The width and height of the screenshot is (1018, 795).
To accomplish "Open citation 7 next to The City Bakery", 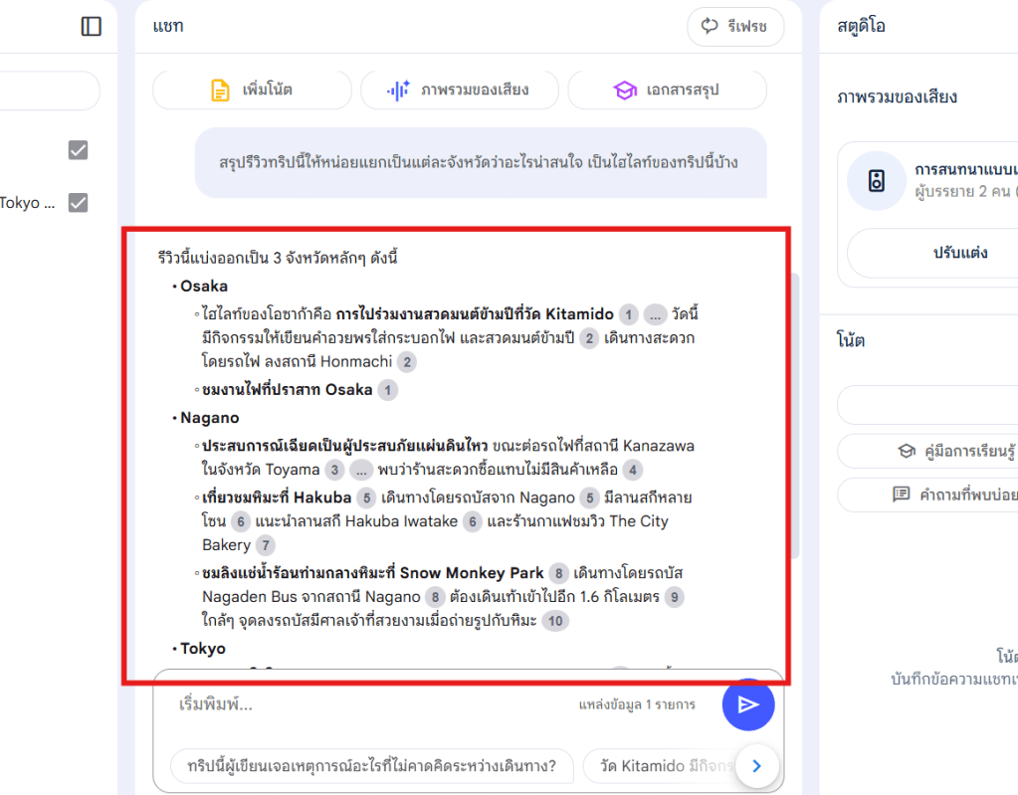I will (265, 546).
